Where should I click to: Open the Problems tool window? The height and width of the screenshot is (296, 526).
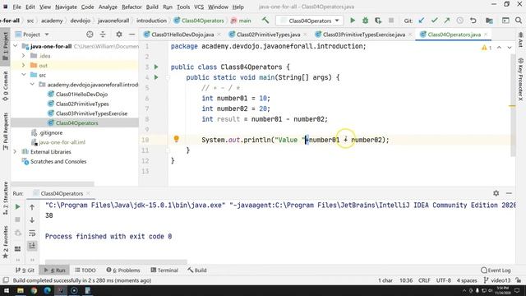(123, 271)
